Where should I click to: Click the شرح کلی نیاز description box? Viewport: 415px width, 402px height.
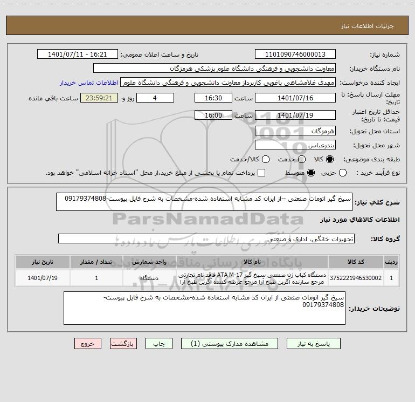tap(204, 202)
